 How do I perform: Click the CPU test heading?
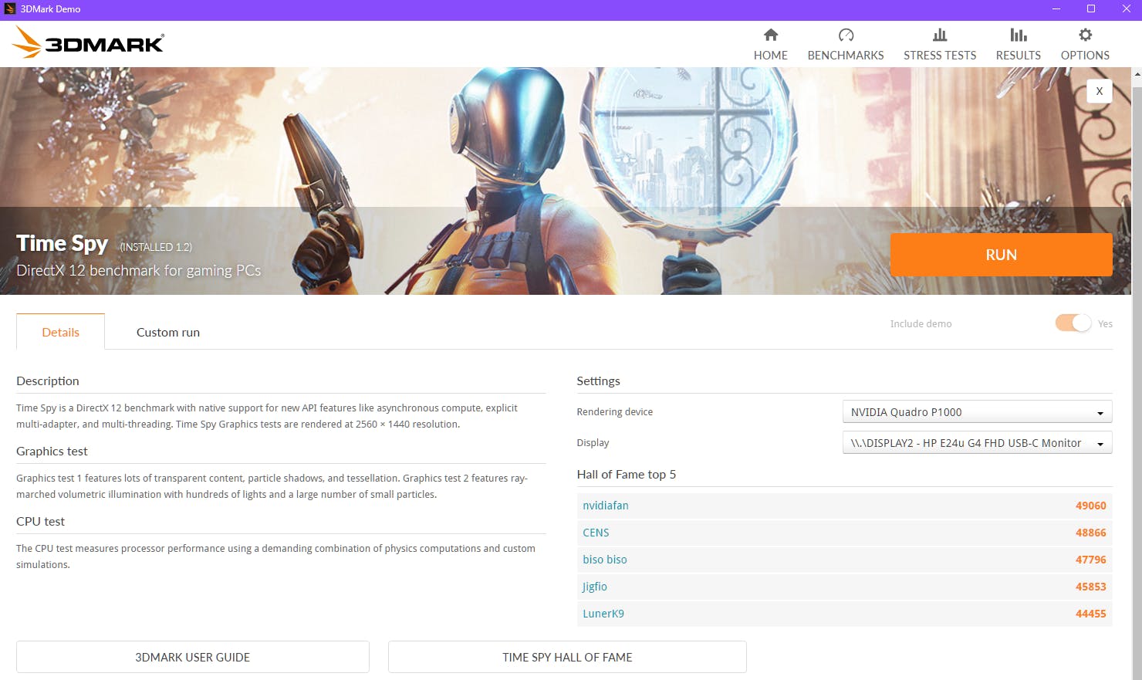[x=40, y=522]
